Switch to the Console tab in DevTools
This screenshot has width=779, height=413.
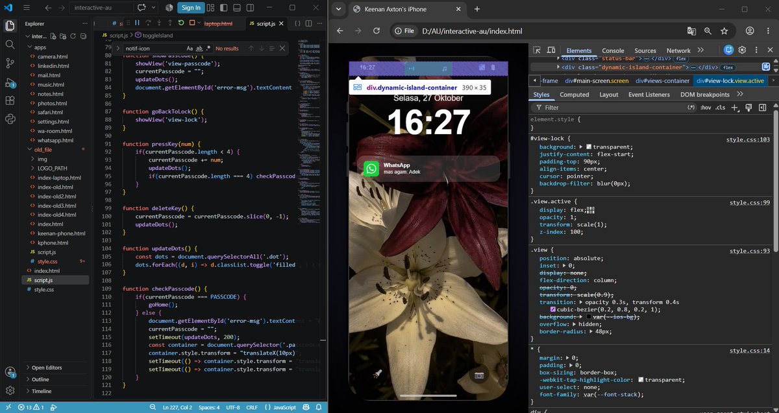point(613,51)
